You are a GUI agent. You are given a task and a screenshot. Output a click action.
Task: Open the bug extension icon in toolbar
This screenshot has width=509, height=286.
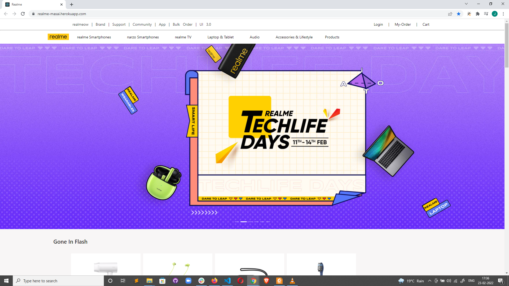(469, 14)
